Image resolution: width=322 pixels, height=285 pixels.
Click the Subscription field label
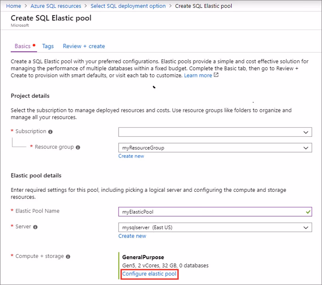coord(31,131)
